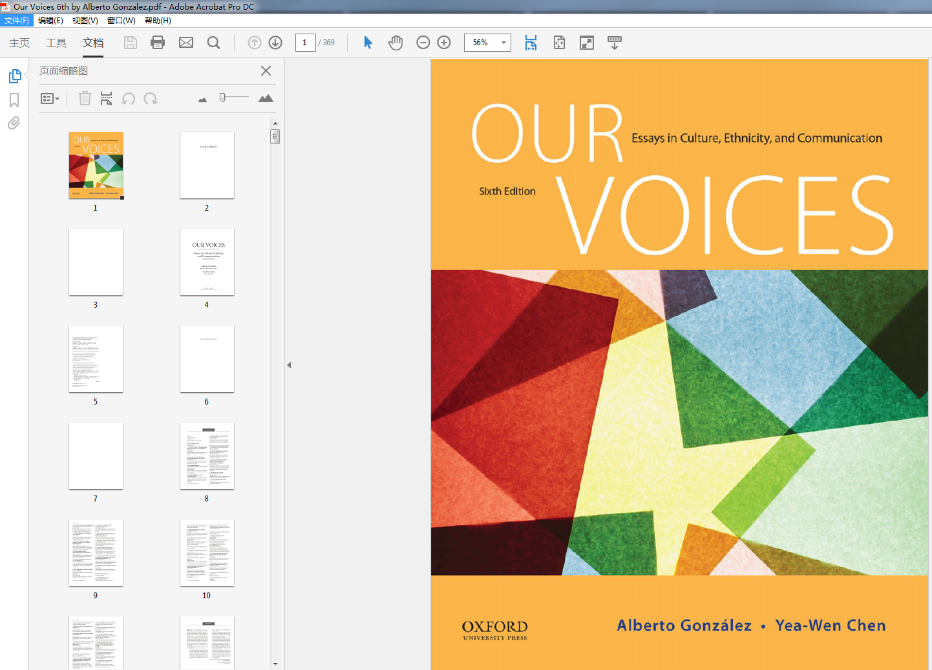This screenshot has width=932, height=670.
Task: Click the fit one full page icon
Action: (x=559, y=43)
